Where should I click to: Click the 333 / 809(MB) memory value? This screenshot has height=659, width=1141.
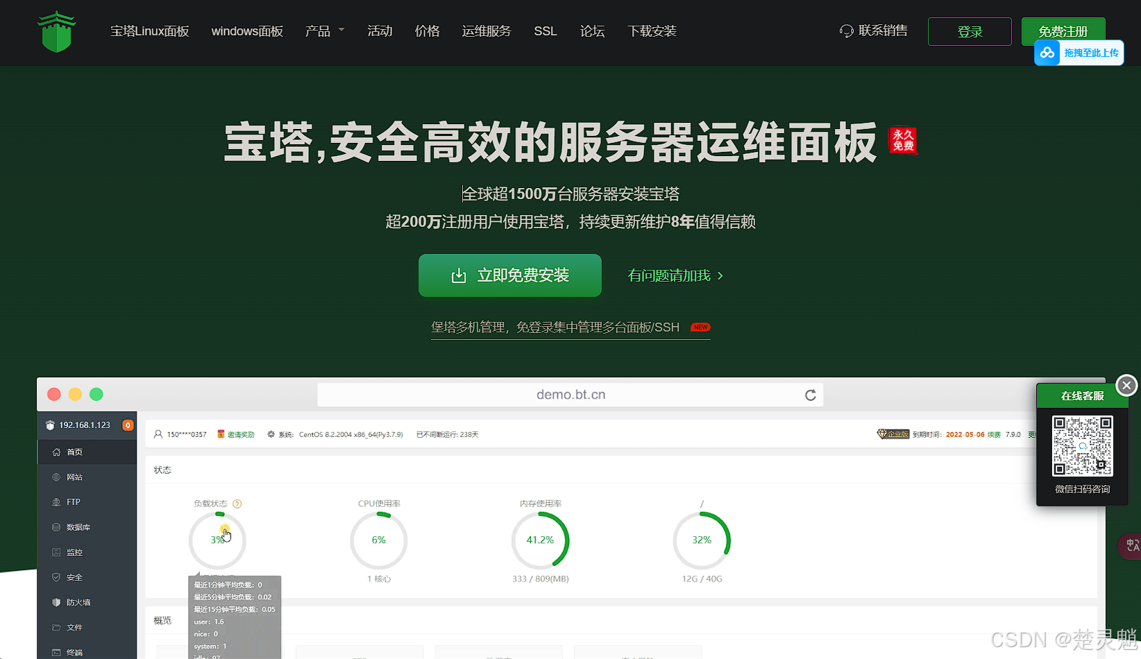coord(541,579)
